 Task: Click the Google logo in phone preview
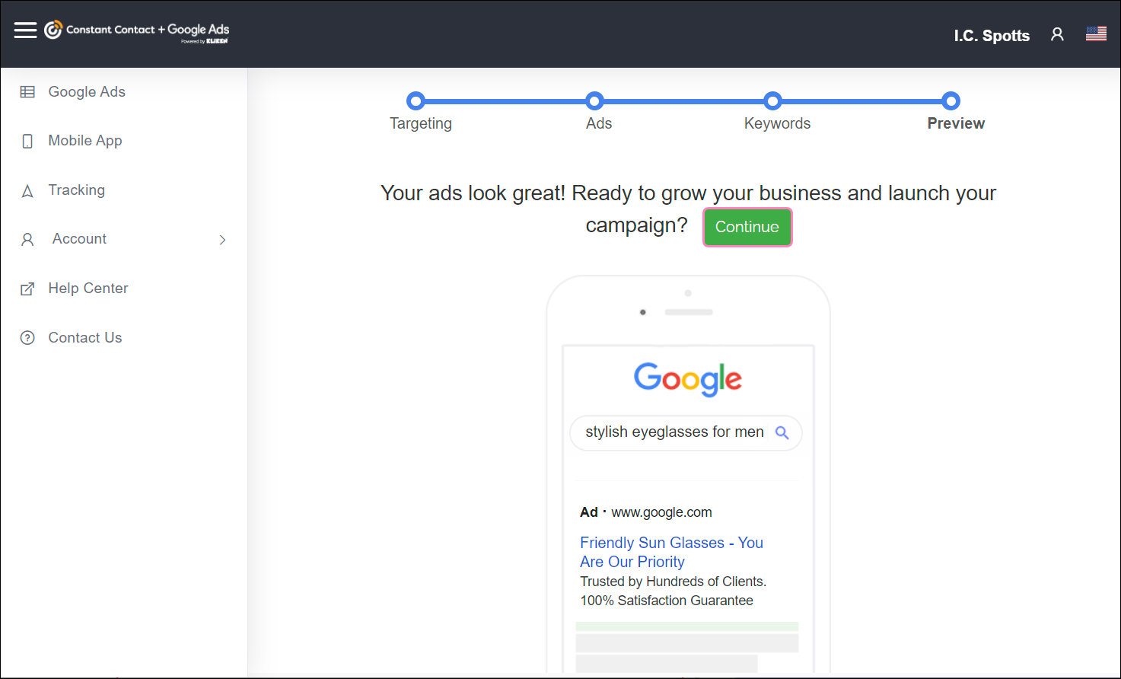point(688,379)
